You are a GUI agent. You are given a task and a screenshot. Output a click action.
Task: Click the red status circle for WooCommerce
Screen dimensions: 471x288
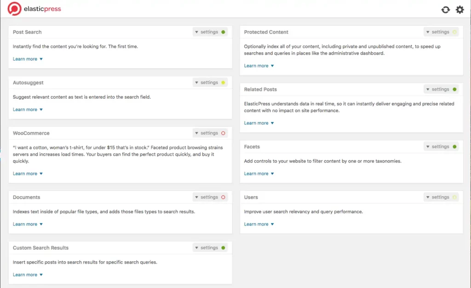pyautogui.click(x=223, y=133)
